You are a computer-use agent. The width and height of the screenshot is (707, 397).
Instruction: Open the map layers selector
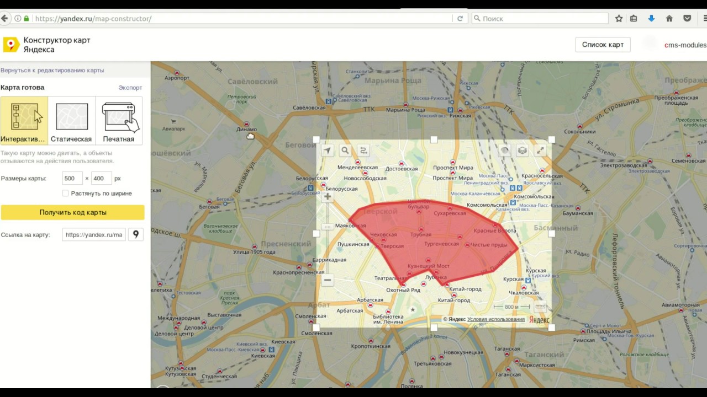click(522, 151)
